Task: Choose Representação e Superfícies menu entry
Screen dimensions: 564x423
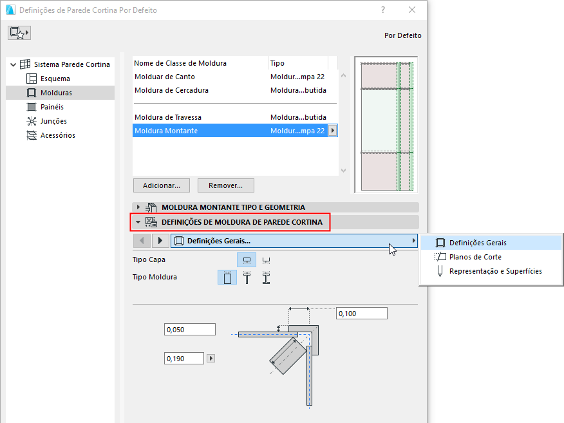Action: click(x=491, y=271)
